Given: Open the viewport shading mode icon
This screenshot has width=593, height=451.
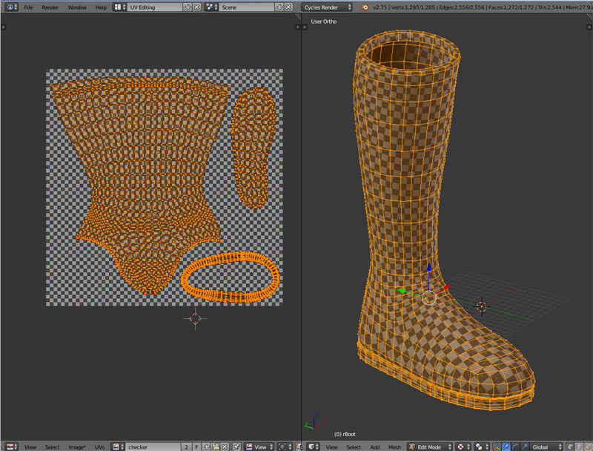Looking at the screenshot, I should 460,447.
